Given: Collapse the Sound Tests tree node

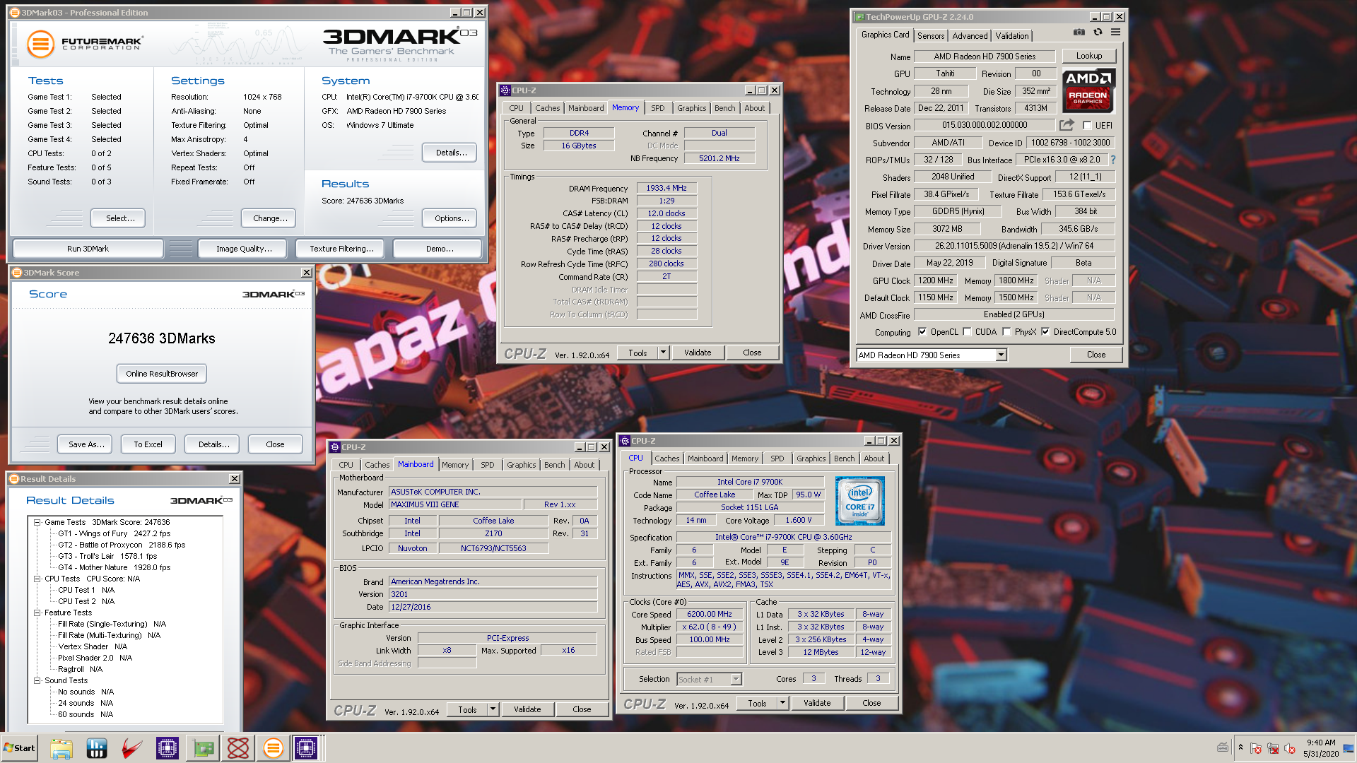Looking at the screenshot, I should tap(37, 680).
